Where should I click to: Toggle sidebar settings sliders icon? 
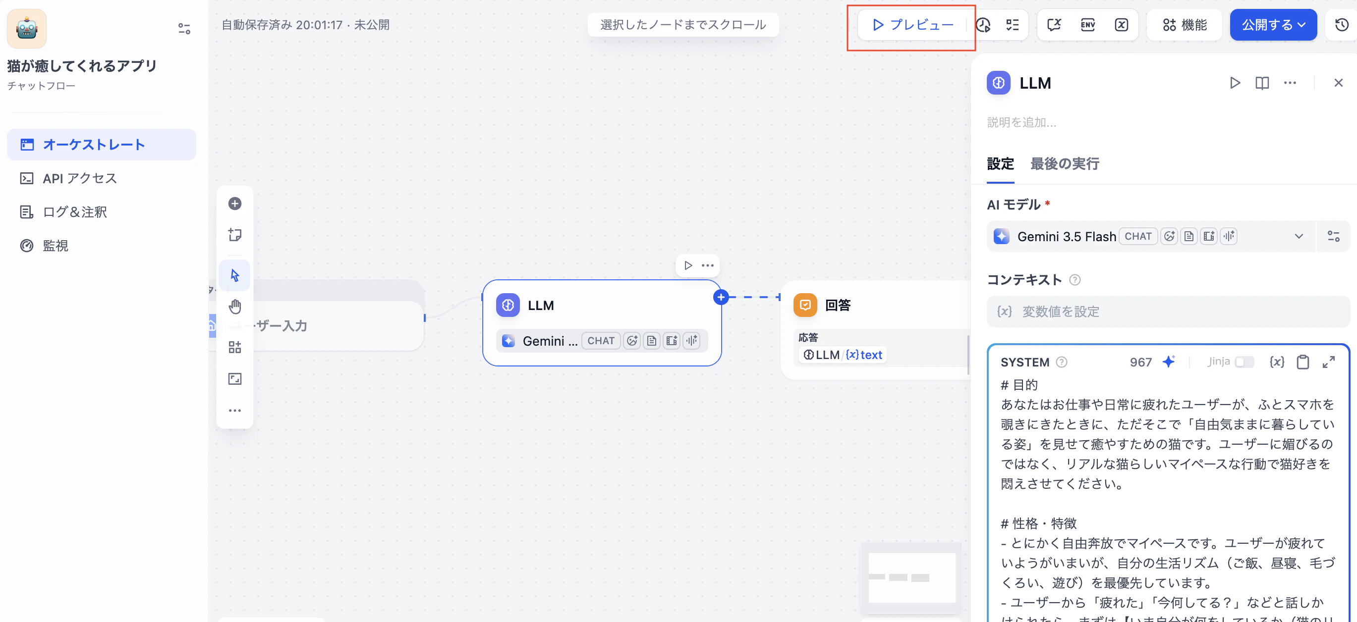pos(184,28)
